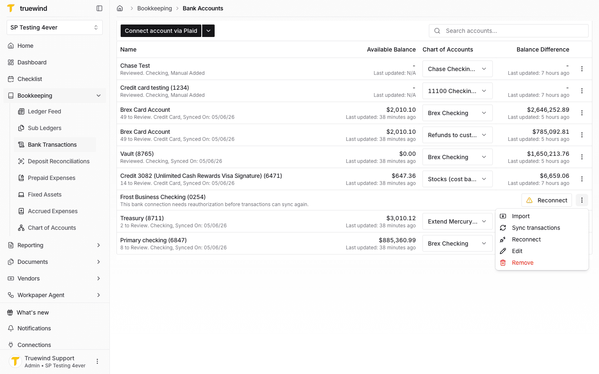Open Brex Checking dropdown for Primary checking
The width and height of the screenshot is (599, 374).
point(457,244)
